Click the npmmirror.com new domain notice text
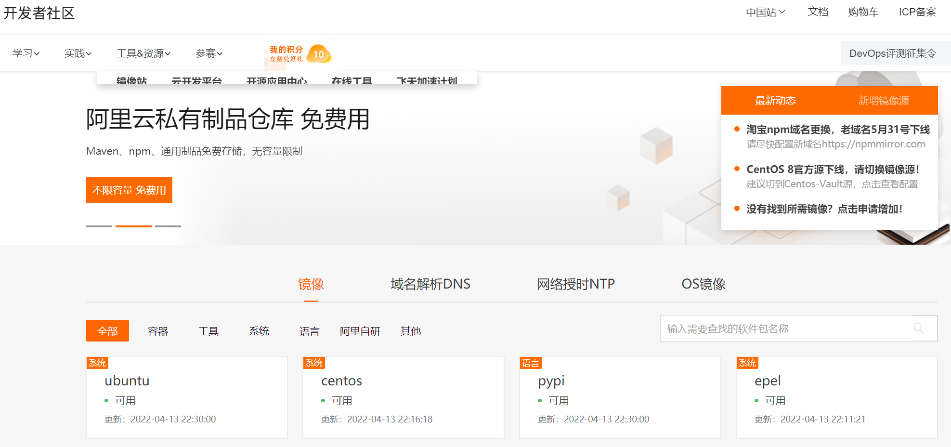This screenshot has height=447, width=951. click(x=836, y=144)
